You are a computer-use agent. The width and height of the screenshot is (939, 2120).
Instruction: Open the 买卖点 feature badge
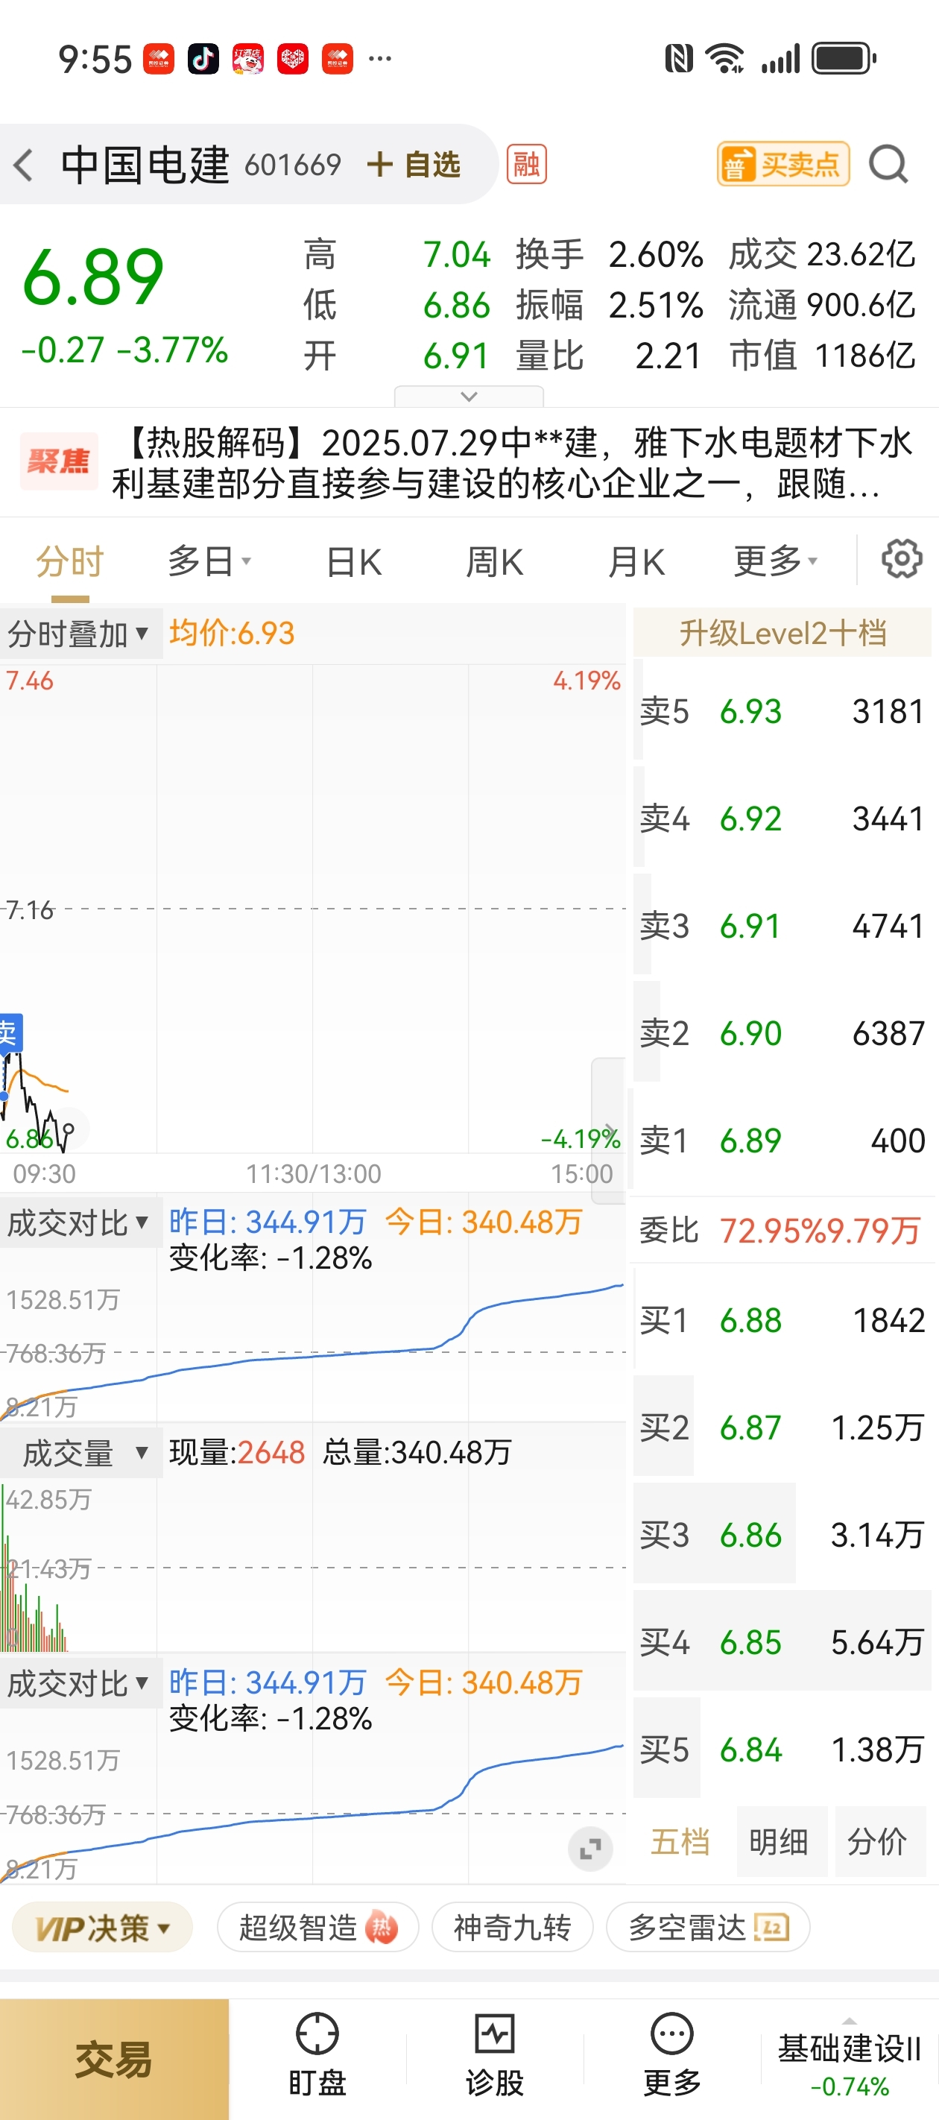[x=782, y=164]
